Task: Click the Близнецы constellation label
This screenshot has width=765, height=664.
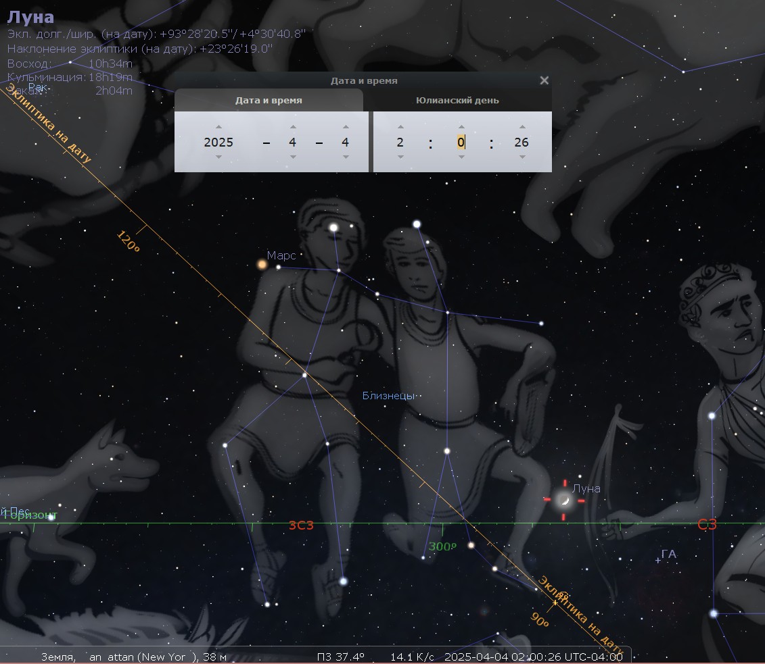Action: coord(388,396)
